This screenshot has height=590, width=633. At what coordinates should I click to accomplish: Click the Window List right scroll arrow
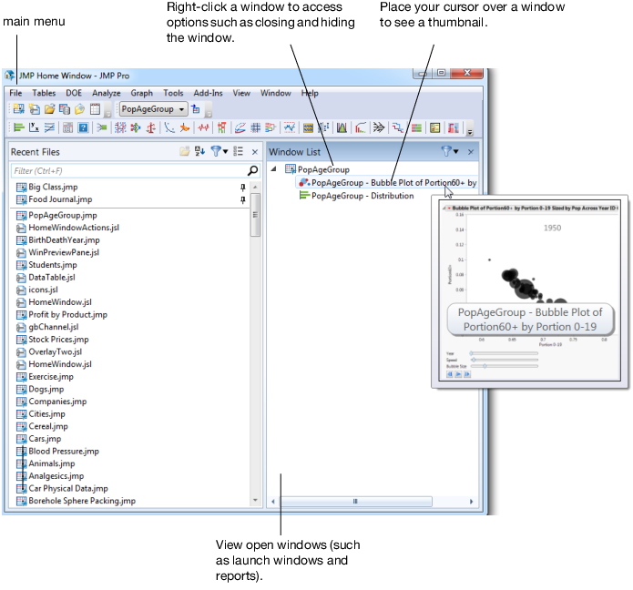471,501
